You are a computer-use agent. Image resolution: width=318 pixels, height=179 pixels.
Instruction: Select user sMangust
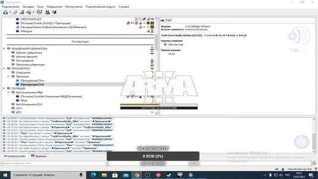click(x=26, y=31)
